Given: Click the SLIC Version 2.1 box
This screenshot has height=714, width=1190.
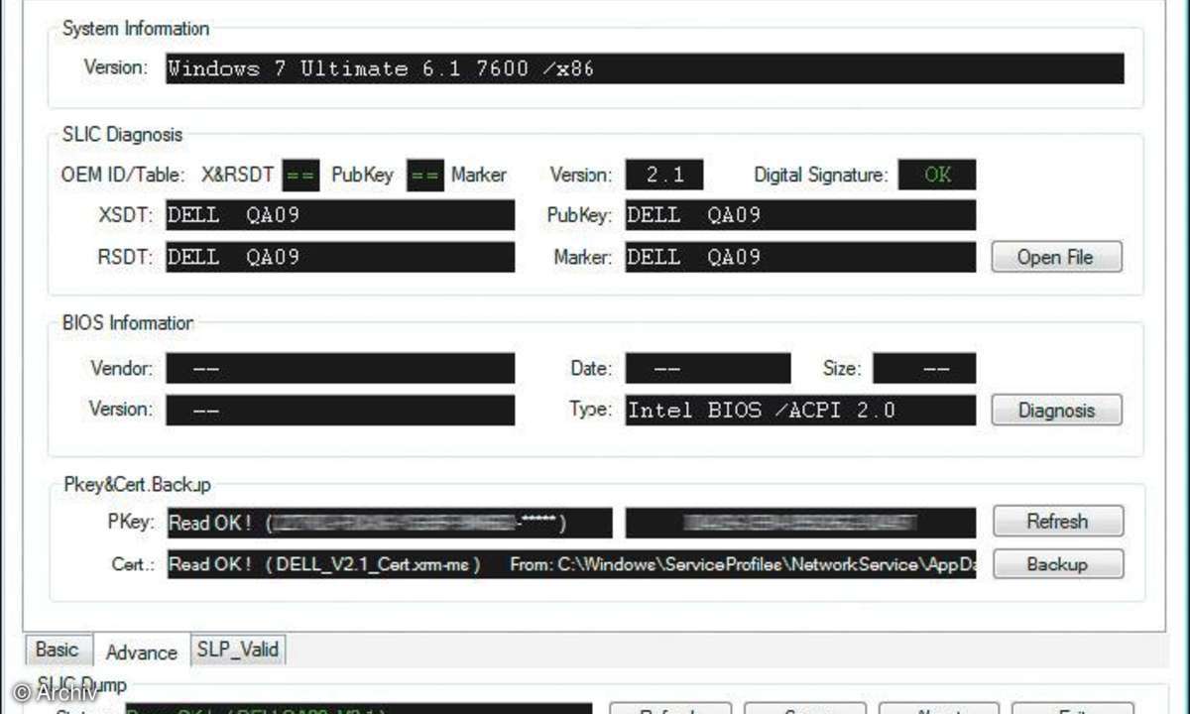Looking at the screenshot, I should tap(664, 175).
